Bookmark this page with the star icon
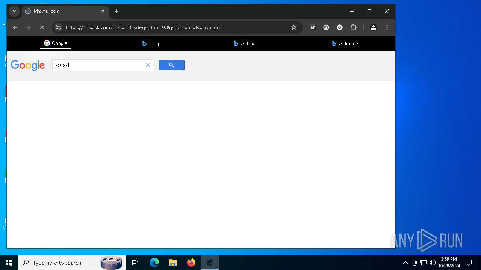This screenshot has width=481, height=270. click(x=294, y=27)
